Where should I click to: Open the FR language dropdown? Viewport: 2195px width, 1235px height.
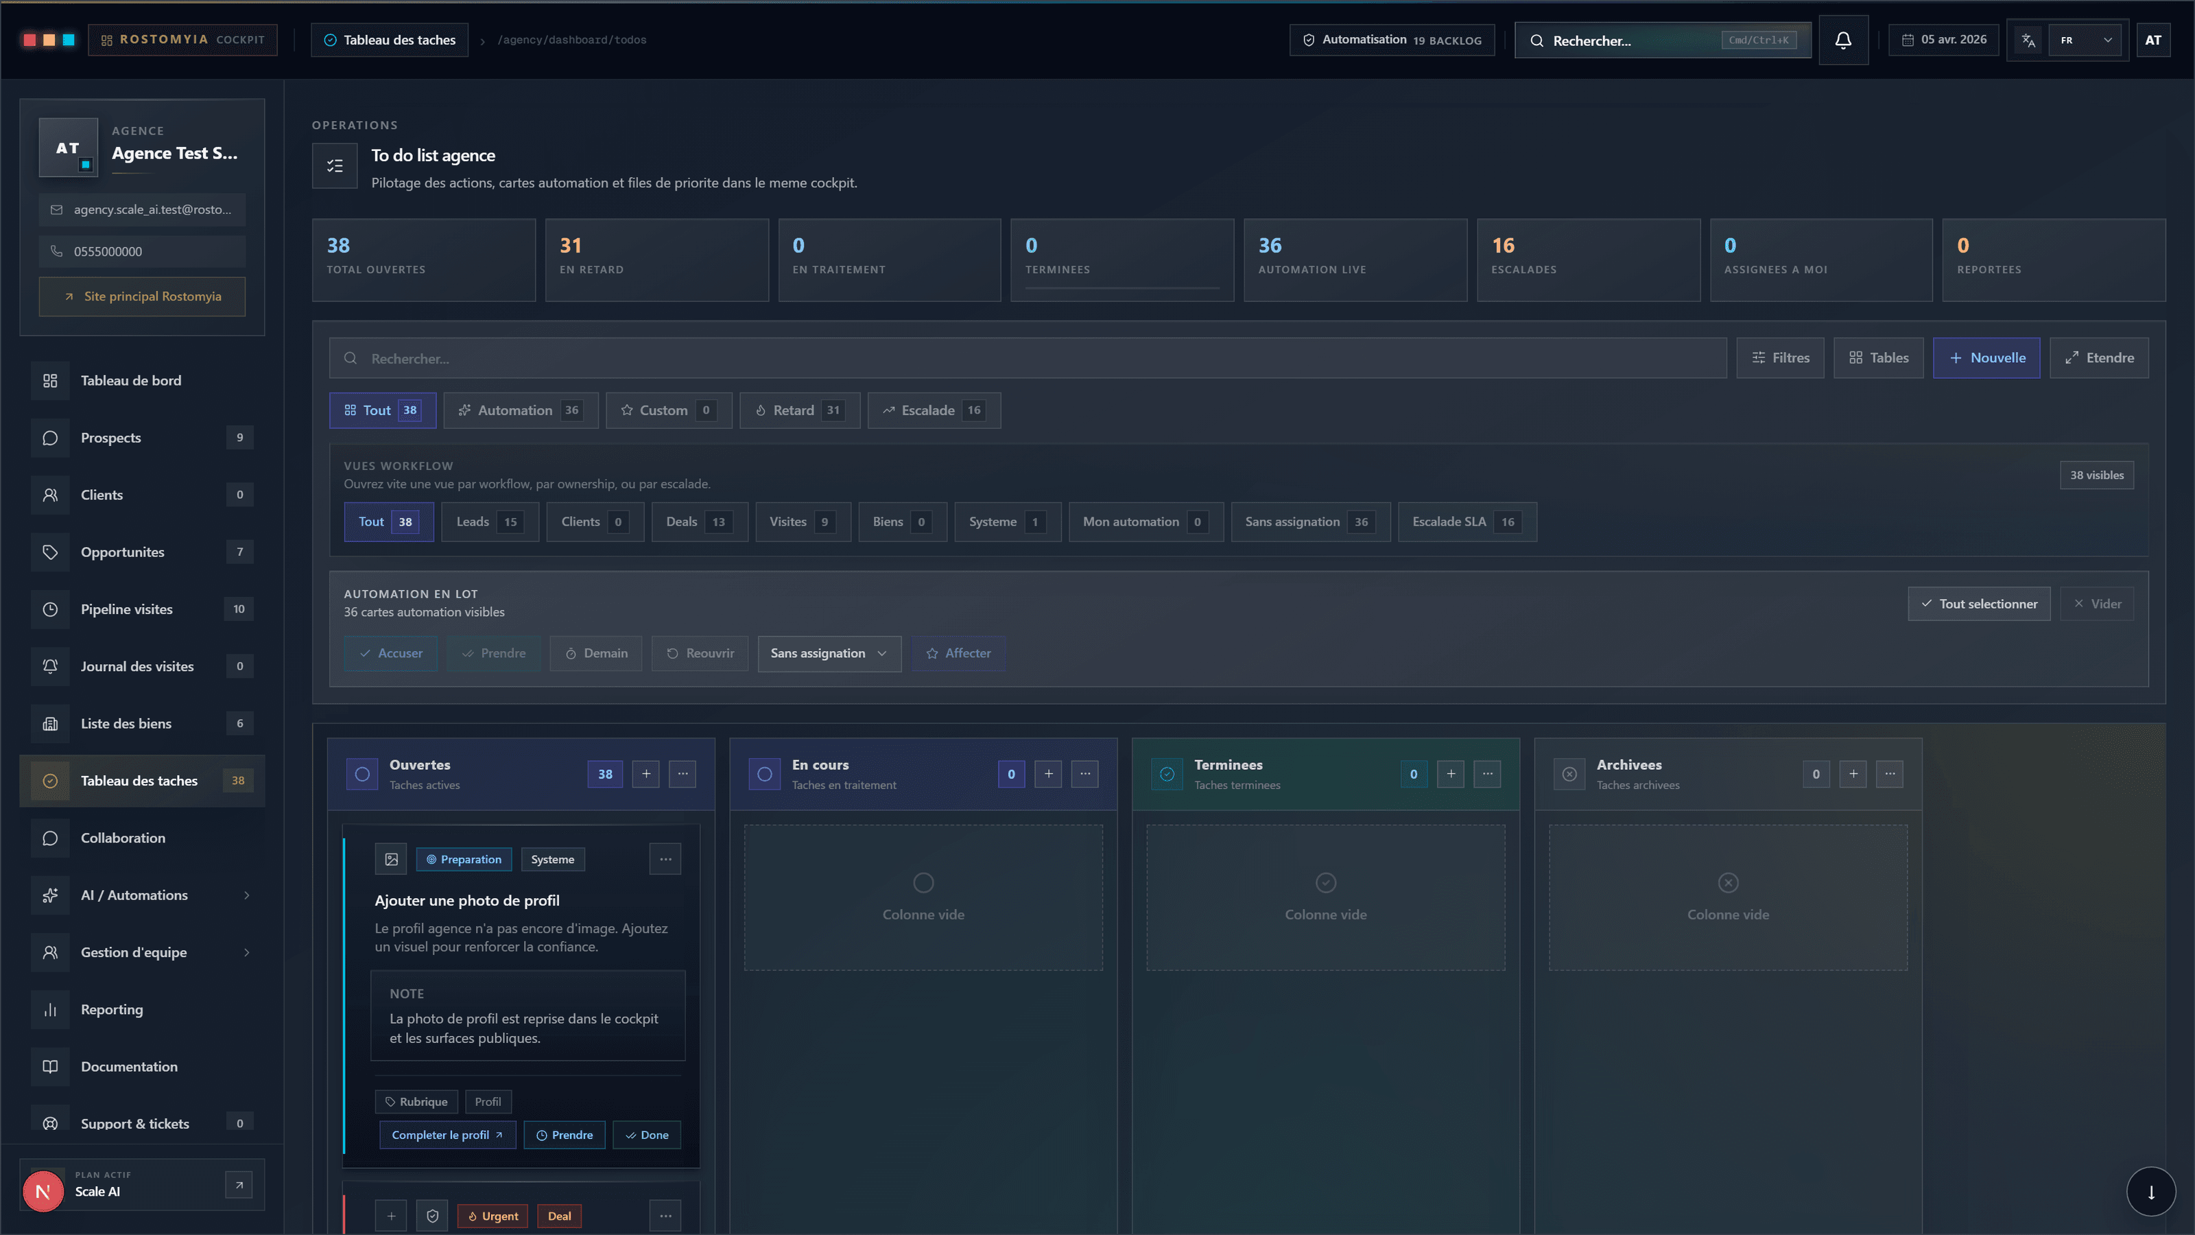point(2085,40)
